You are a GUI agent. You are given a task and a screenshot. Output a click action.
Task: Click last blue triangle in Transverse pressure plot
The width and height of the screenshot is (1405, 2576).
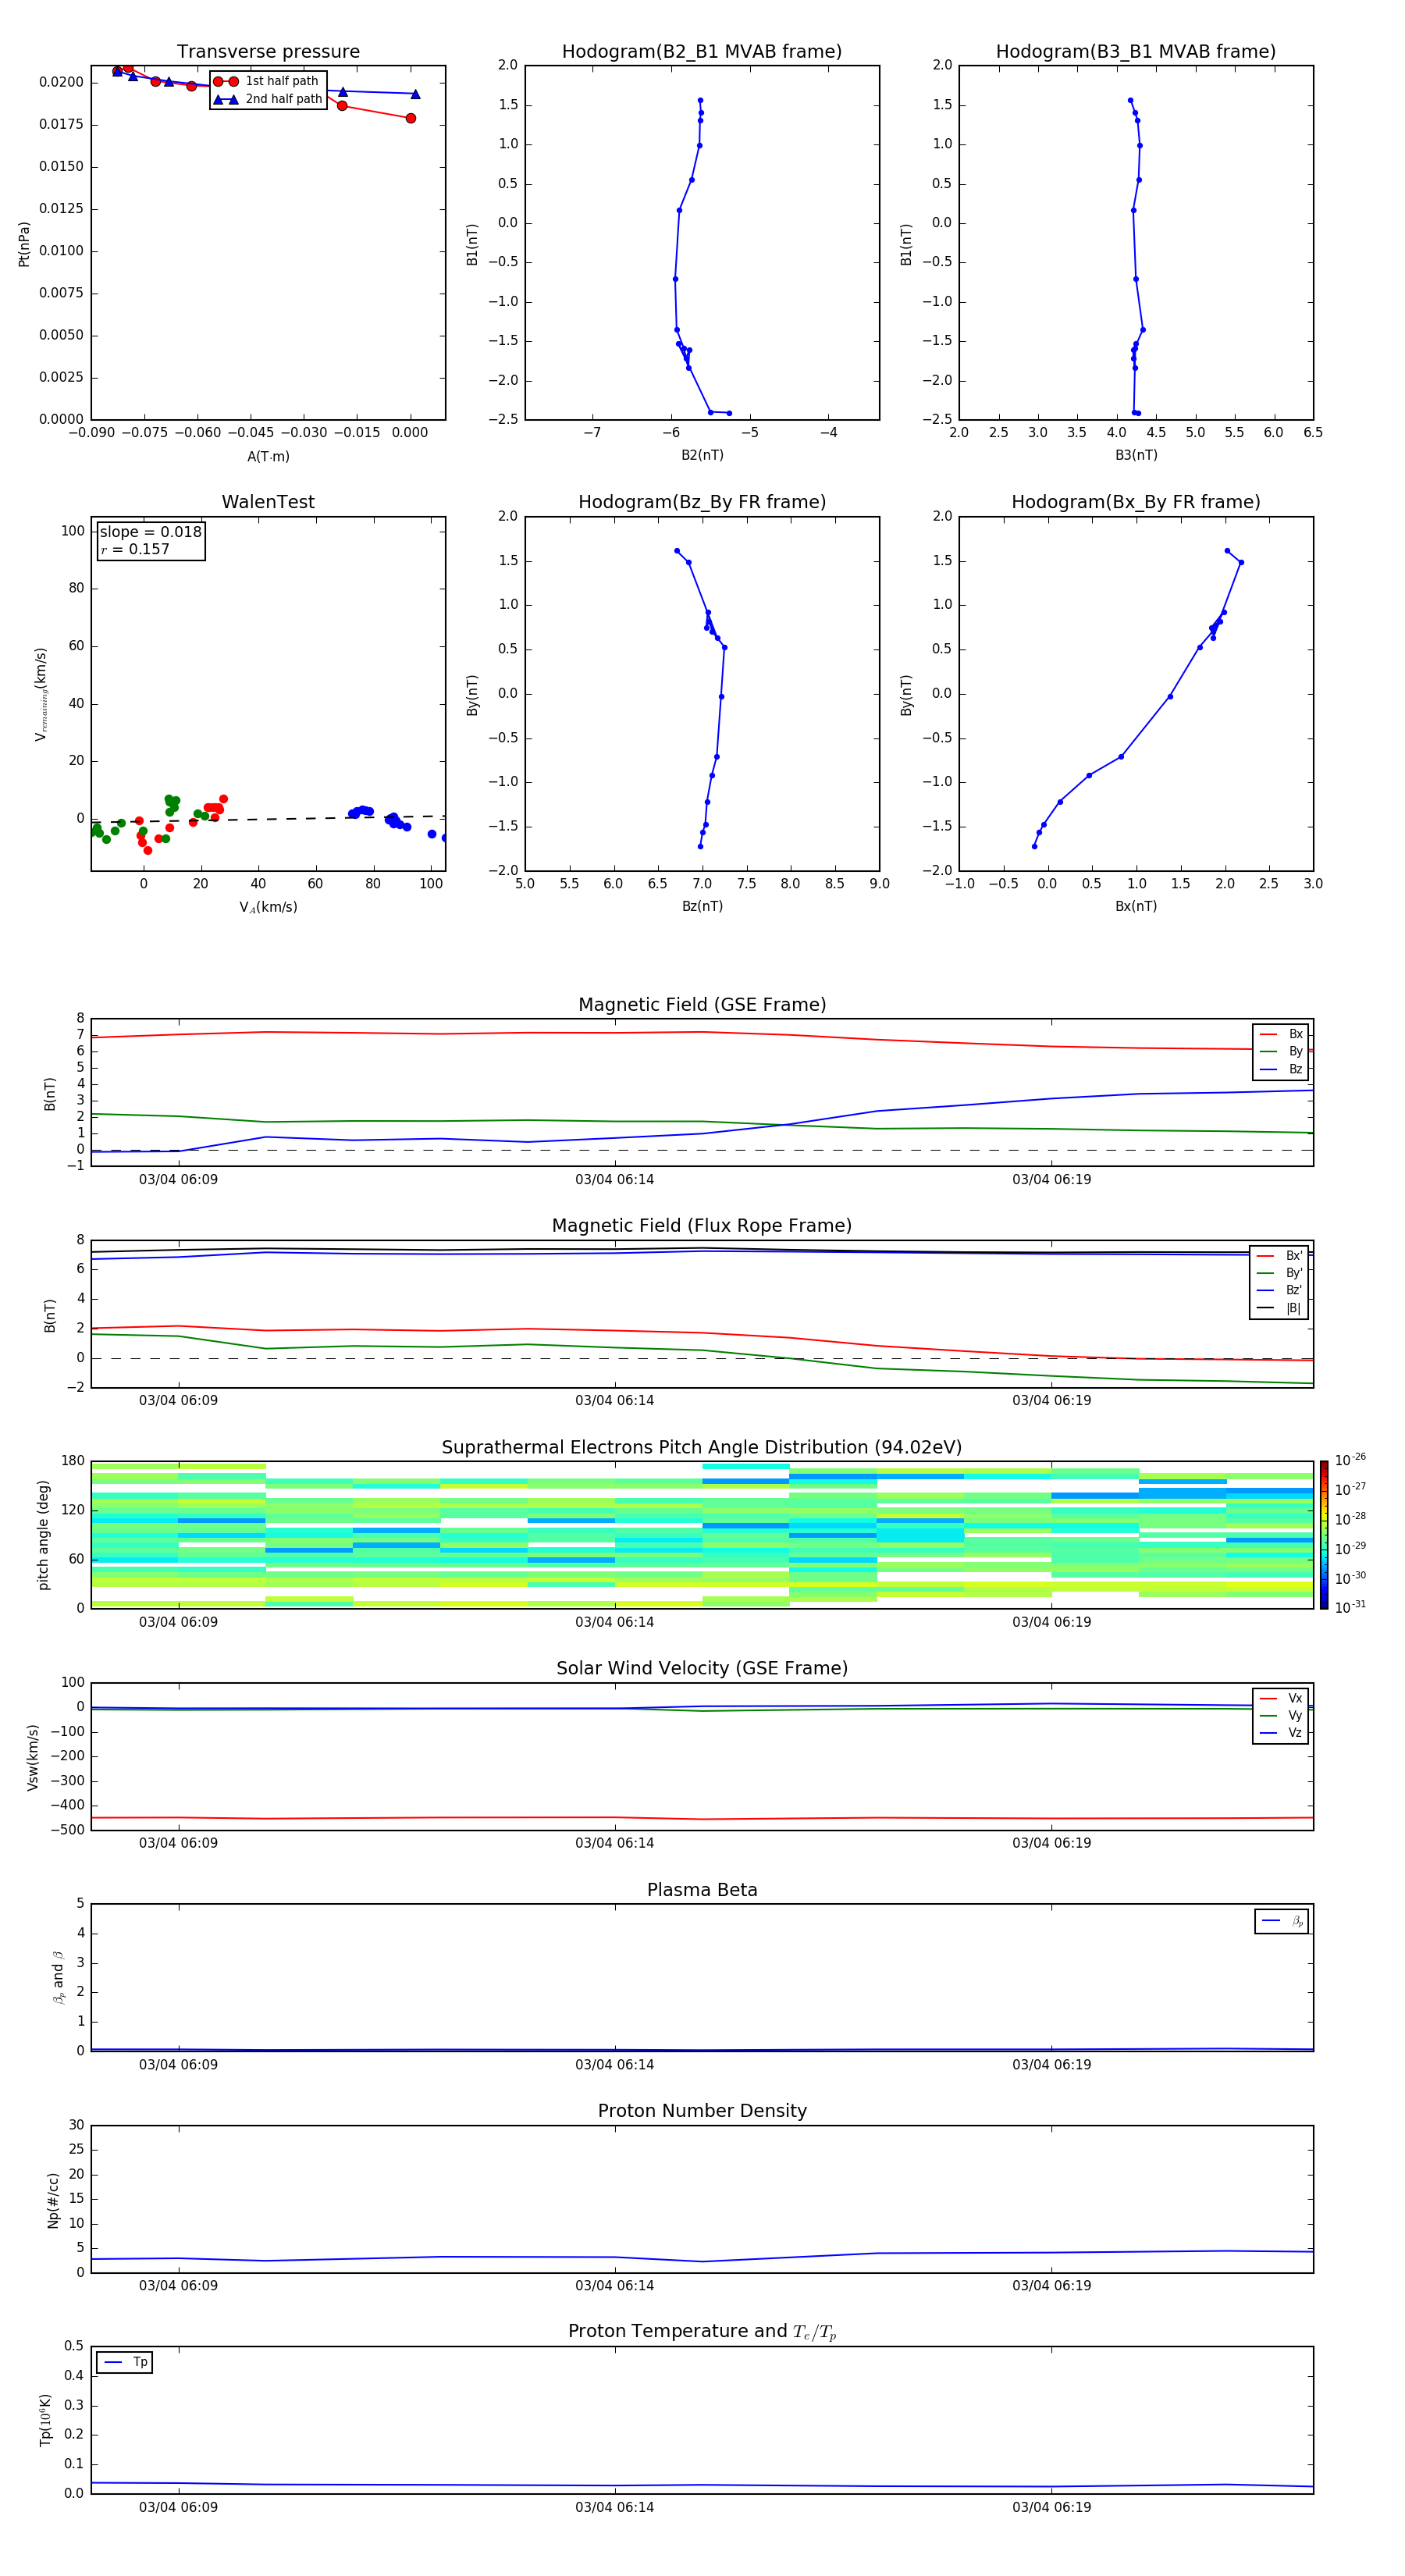click(x=415, y=94)
